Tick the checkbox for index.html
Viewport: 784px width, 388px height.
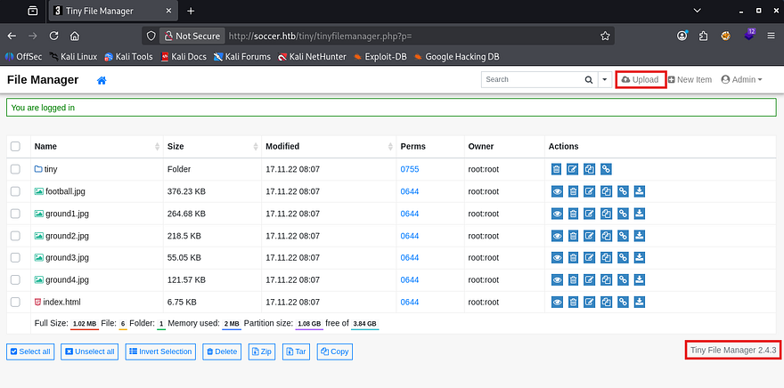15,302
